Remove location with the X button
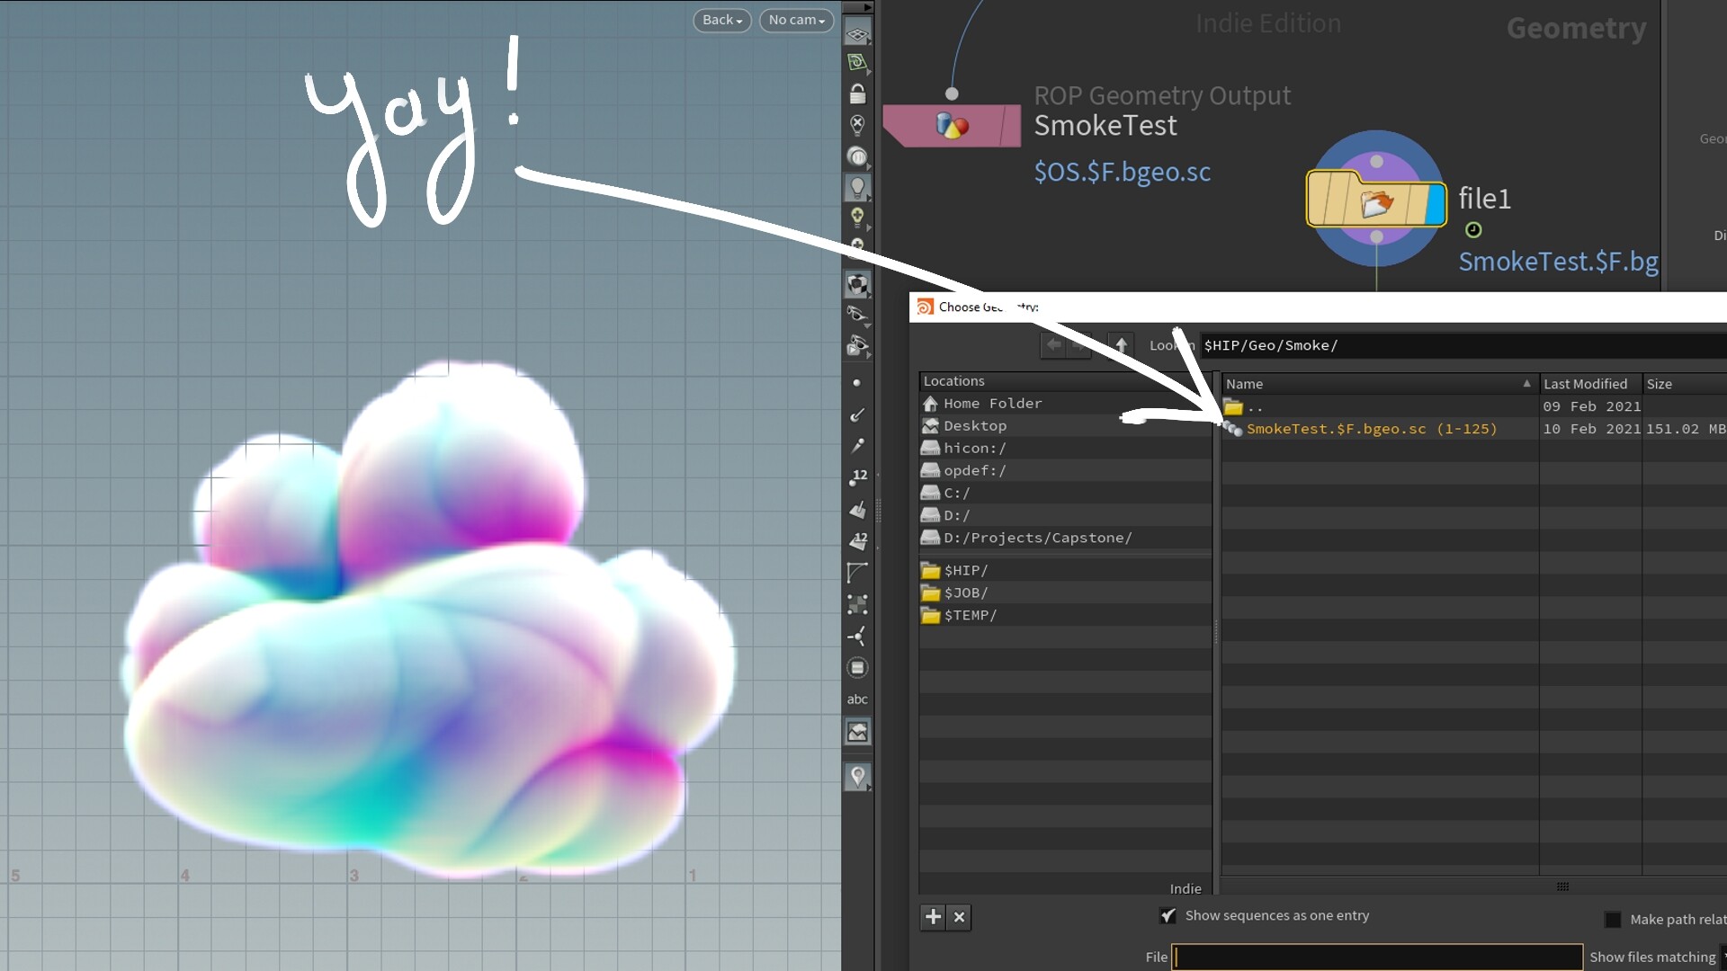The width and height of the screenshot is (1727, 971). tap(960, 917)
